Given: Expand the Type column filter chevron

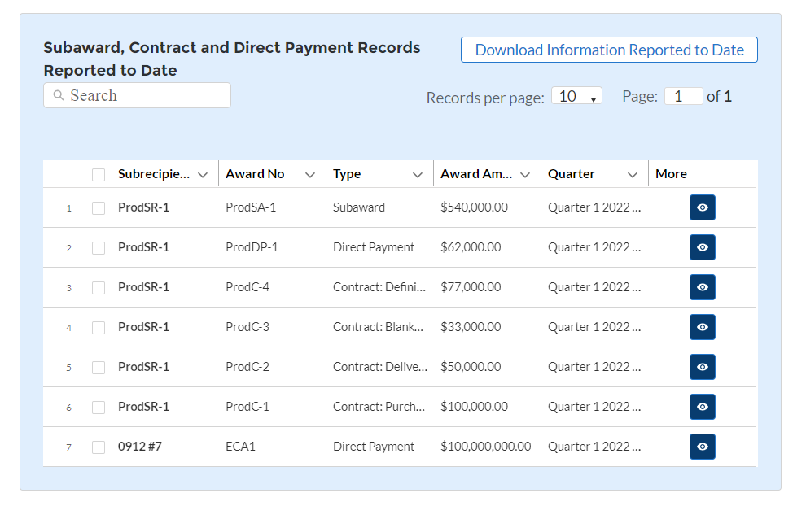Looking at the screenshot, I should click(x=418, y=175).
